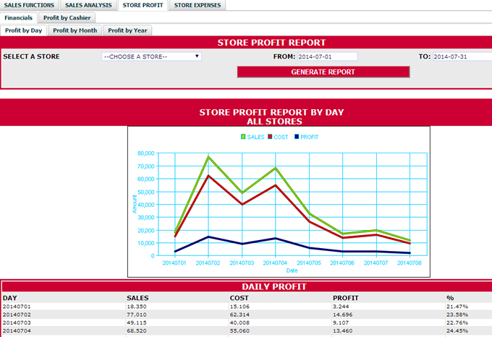Click the 50,000 y-axis label

click(146, 192)
